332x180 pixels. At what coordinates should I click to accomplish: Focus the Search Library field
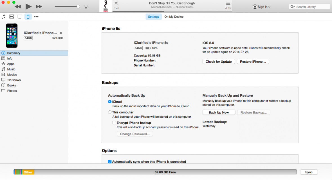309,7
